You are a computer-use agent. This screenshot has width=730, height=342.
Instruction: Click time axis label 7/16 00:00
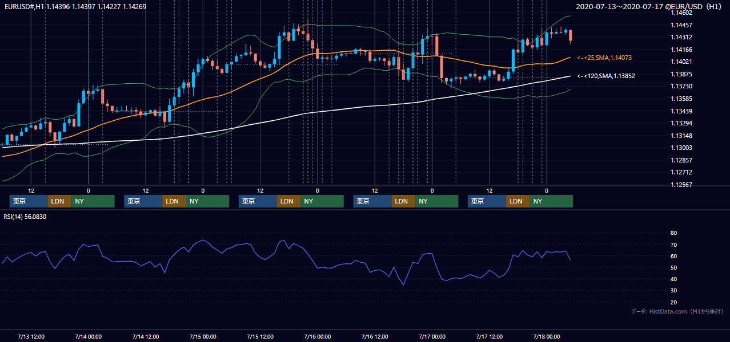pos(317,336)
